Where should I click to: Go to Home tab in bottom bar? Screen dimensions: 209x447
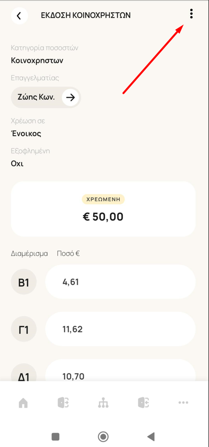pyautogui.click(x=23, y=403)
